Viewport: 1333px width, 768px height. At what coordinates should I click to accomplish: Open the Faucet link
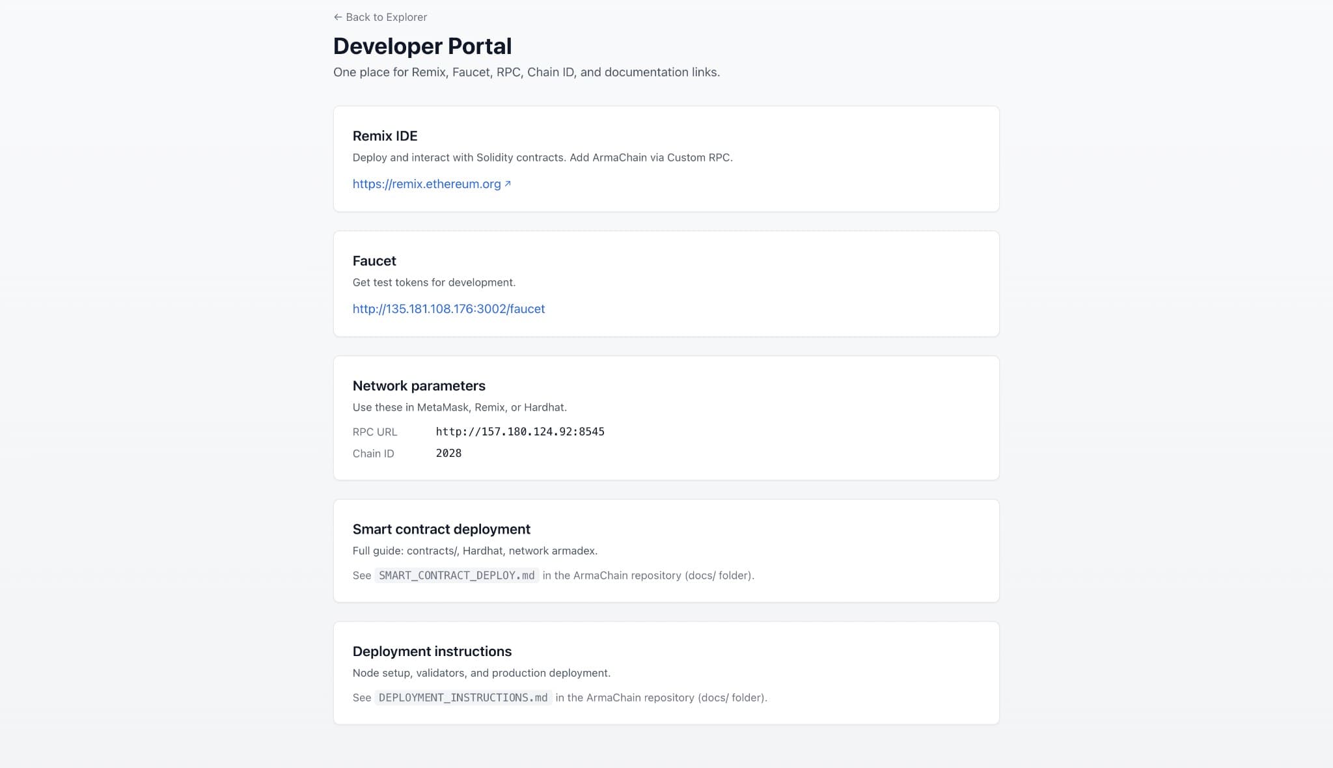click(448, 309)
